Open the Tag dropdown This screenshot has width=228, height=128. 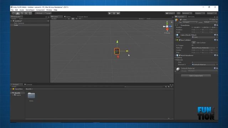tap(190, 22)
